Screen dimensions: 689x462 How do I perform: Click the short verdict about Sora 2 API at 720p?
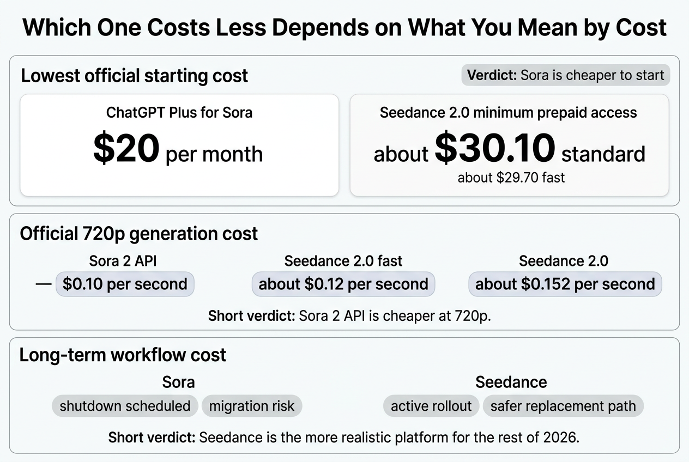(349, 316)
